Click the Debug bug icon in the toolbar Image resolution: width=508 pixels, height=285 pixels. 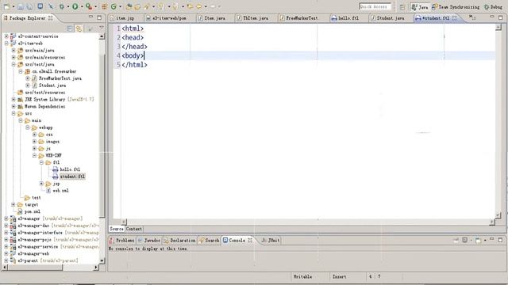(x=61, y=6)
